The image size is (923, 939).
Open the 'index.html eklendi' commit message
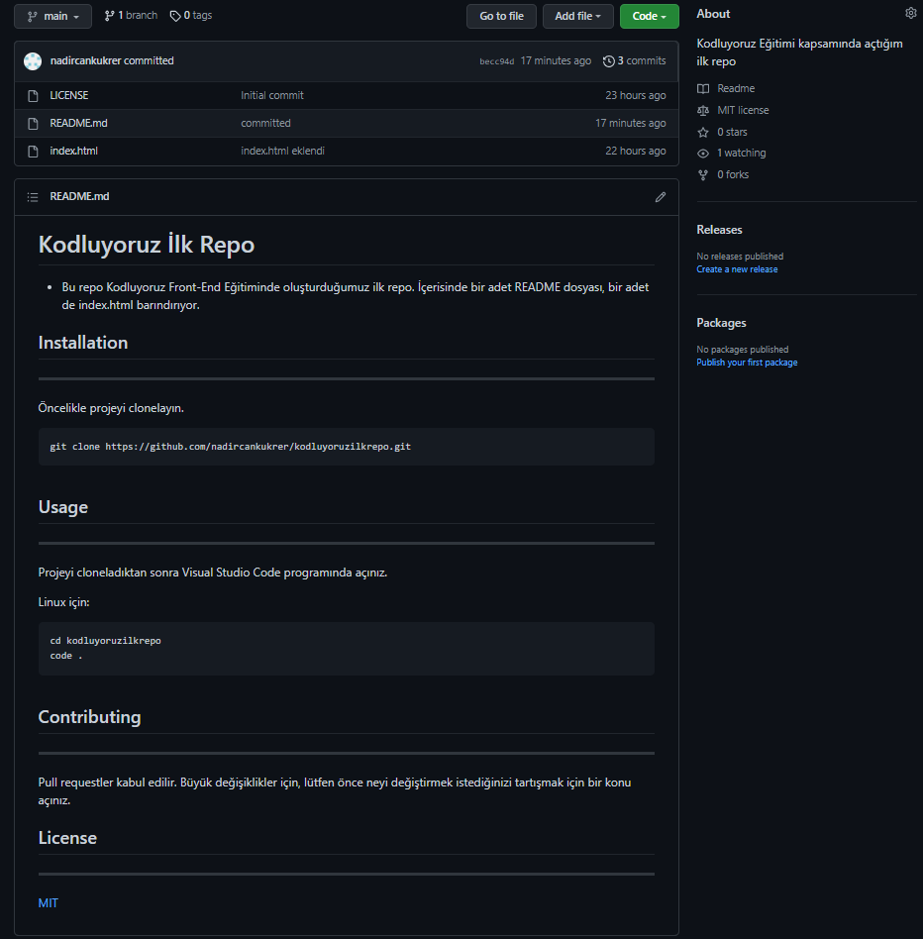point(282,151)
